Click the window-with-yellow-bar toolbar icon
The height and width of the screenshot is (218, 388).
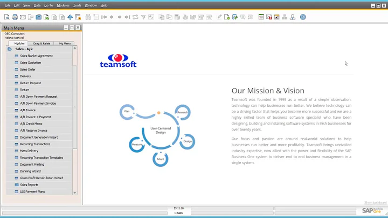point(277,17)
